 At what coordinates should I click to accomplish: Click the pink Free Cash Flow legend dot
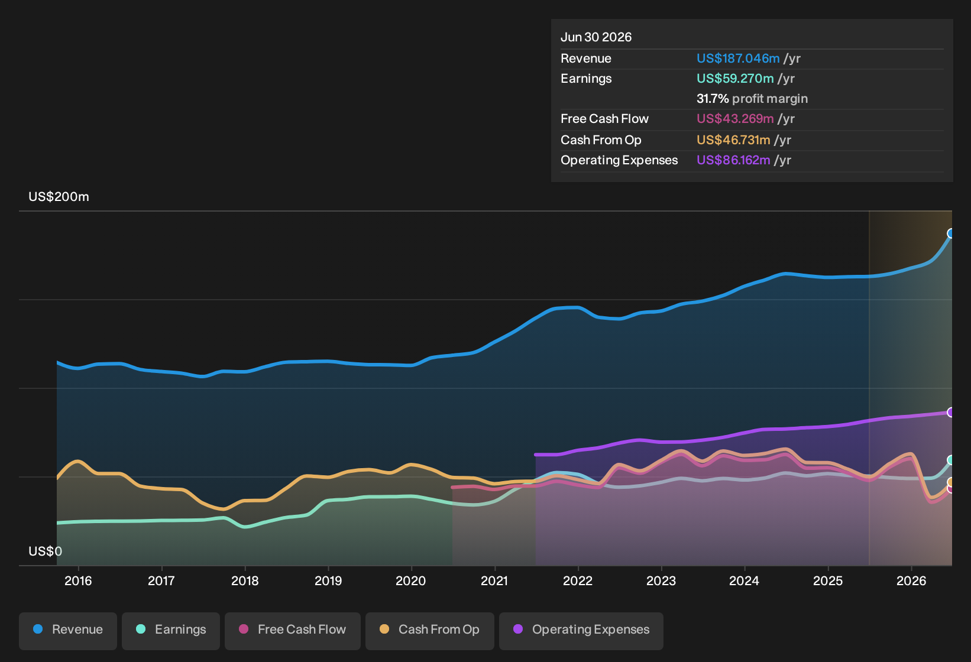click(x=244, y=629)
